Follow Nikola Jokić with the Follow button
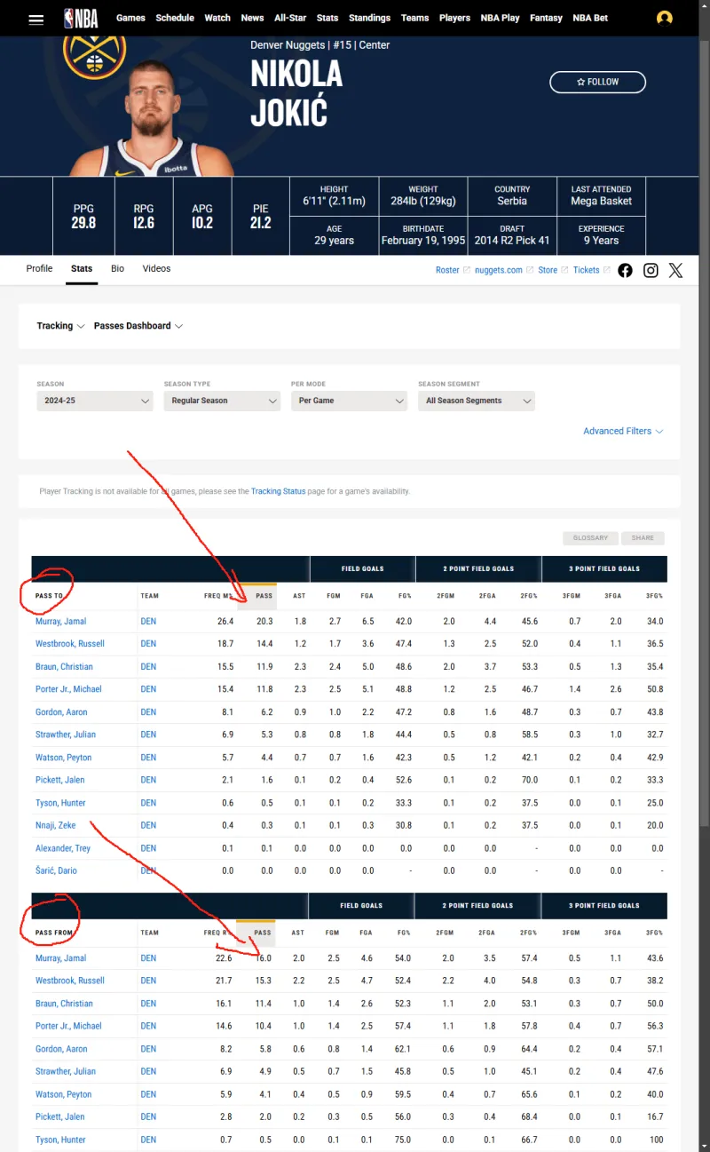710x1152 pixels. click(597, 82)
